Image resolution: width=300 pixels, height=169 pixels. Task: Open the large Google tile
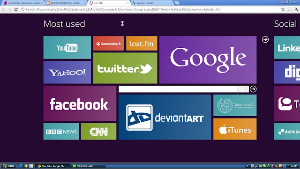(208, 59)
